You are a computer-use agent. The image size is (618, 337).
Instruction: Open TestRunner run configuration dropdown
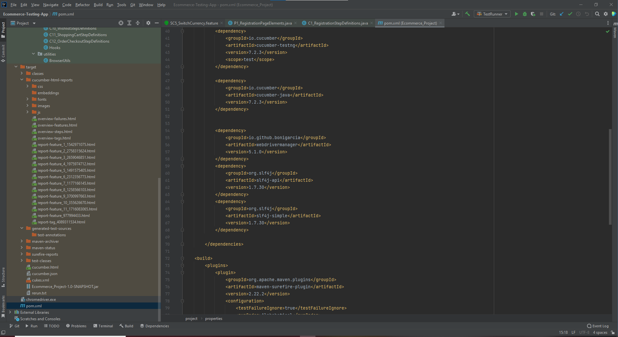(492, 14)
